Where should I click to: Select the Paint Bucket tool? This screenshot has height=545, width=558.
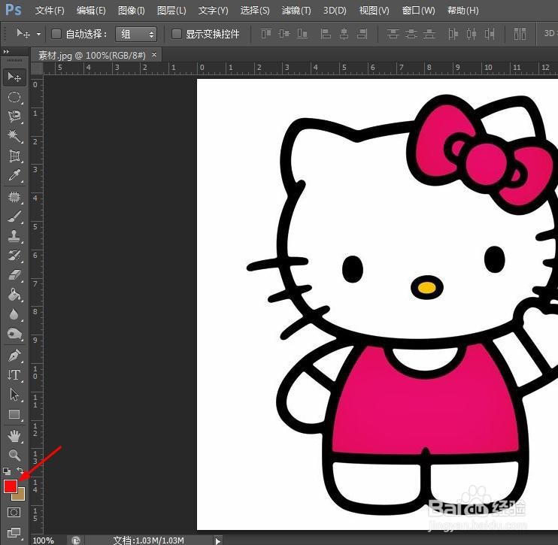coord(14,295)
